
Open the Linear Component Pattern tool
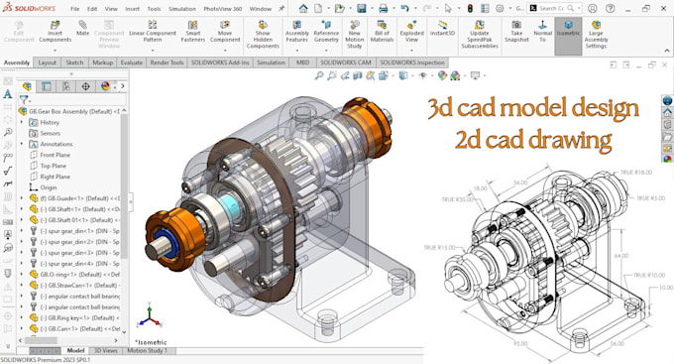click(153, 32)
